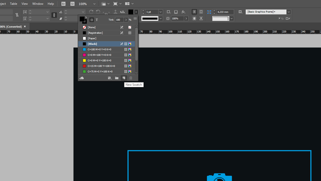Click the drop shadow icon in toolbar
321x181 pixels.
tap(176, 12)
